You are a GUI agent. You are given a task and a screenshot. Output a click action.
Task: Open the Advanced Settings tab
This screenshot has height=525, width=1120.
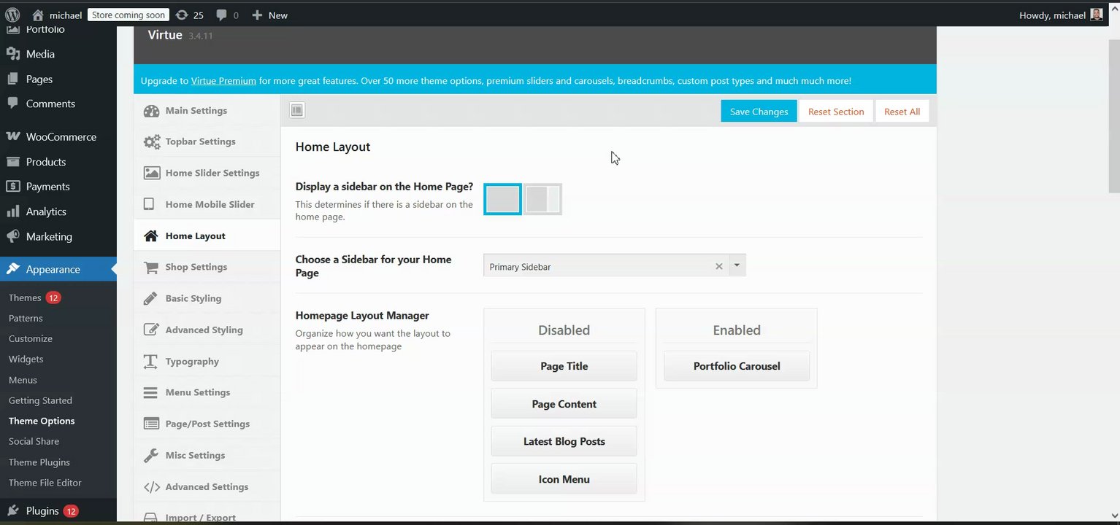(x=207, y=486)
